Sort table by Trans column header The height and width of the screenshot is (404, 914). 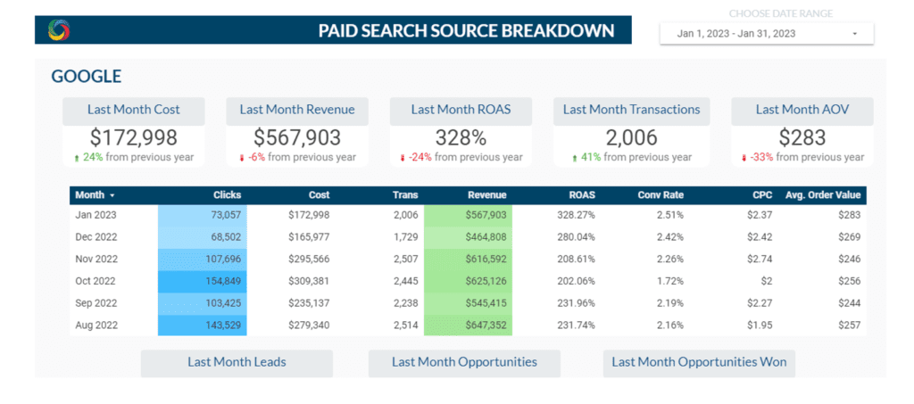[406, 195]
